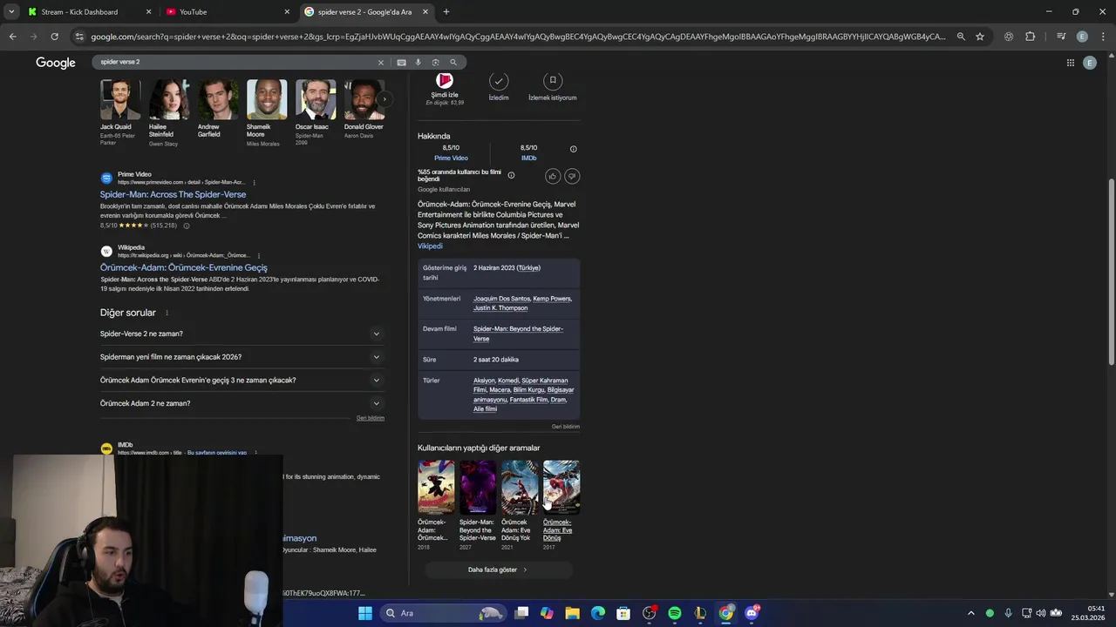View site information icon in address bar
1116x627 pixels.
[79, 37]
